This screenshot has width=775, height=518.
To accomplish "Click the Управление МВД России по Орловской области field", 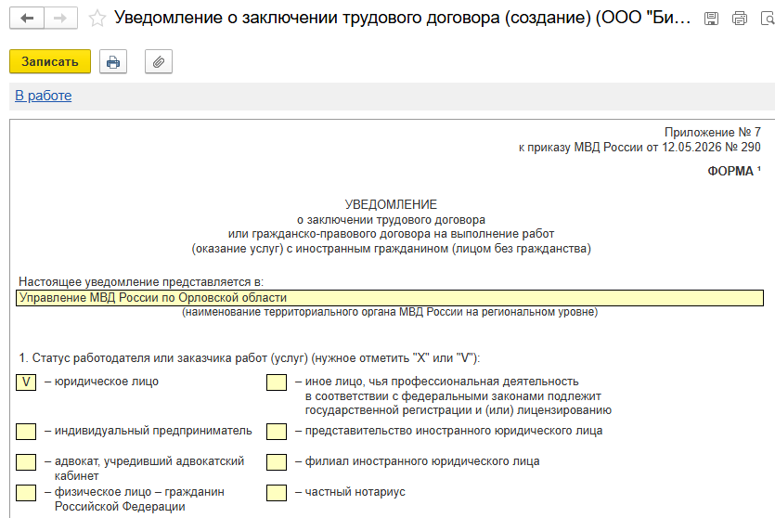I will pos(390,298).
